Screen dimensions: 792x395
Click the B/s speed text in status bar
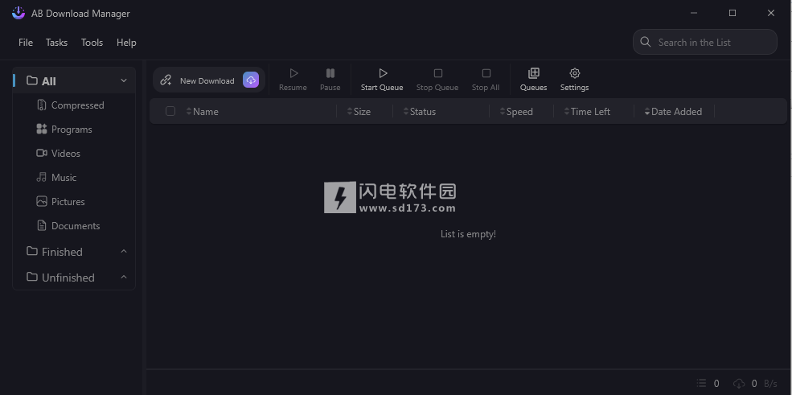[771, 384]
